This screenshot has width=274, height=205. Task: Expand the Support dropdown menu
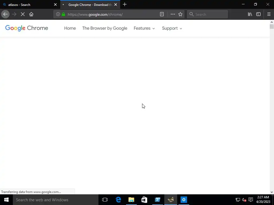pyautogui.click(x=172, y=28)
